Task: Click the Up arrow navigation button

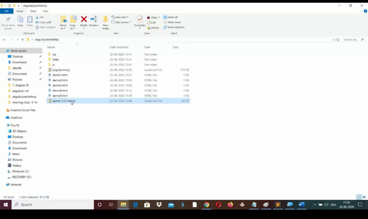Action: [x=22, y=40]
